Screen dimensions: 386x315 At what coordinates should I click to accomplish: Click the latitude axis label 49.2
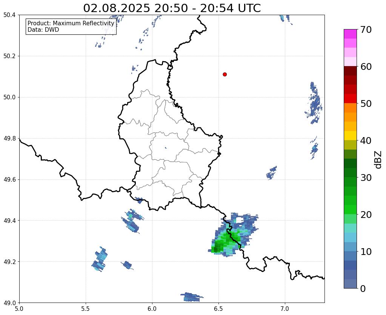pyautogui.click(x=9, y=262)
